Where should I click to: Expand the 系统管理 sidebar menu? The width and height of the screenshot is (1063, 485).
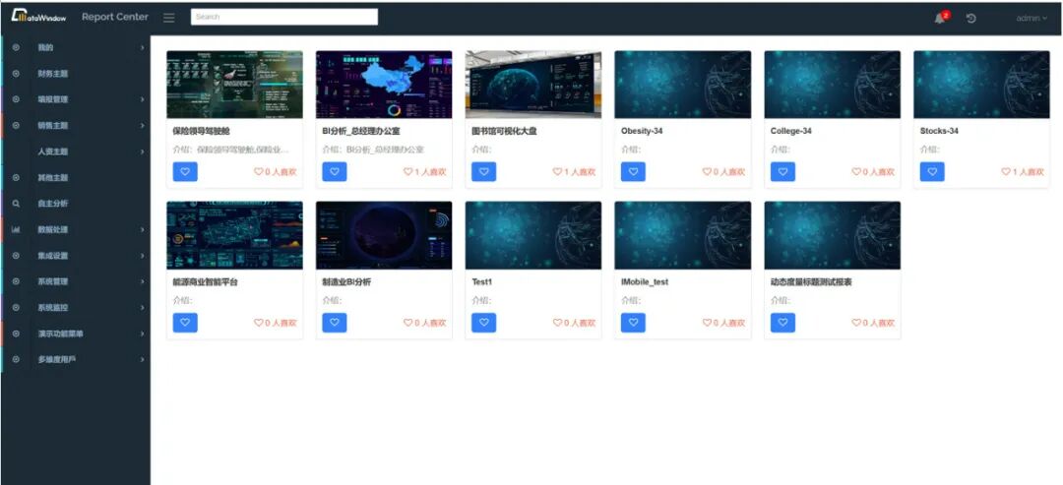[x=76, y=281]
